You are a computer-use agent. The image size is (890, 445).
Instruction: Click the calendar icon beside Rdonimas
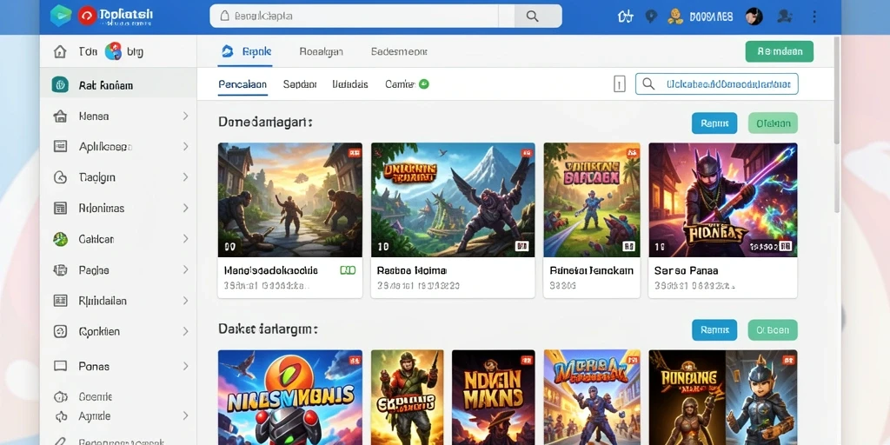coord(60,209)
